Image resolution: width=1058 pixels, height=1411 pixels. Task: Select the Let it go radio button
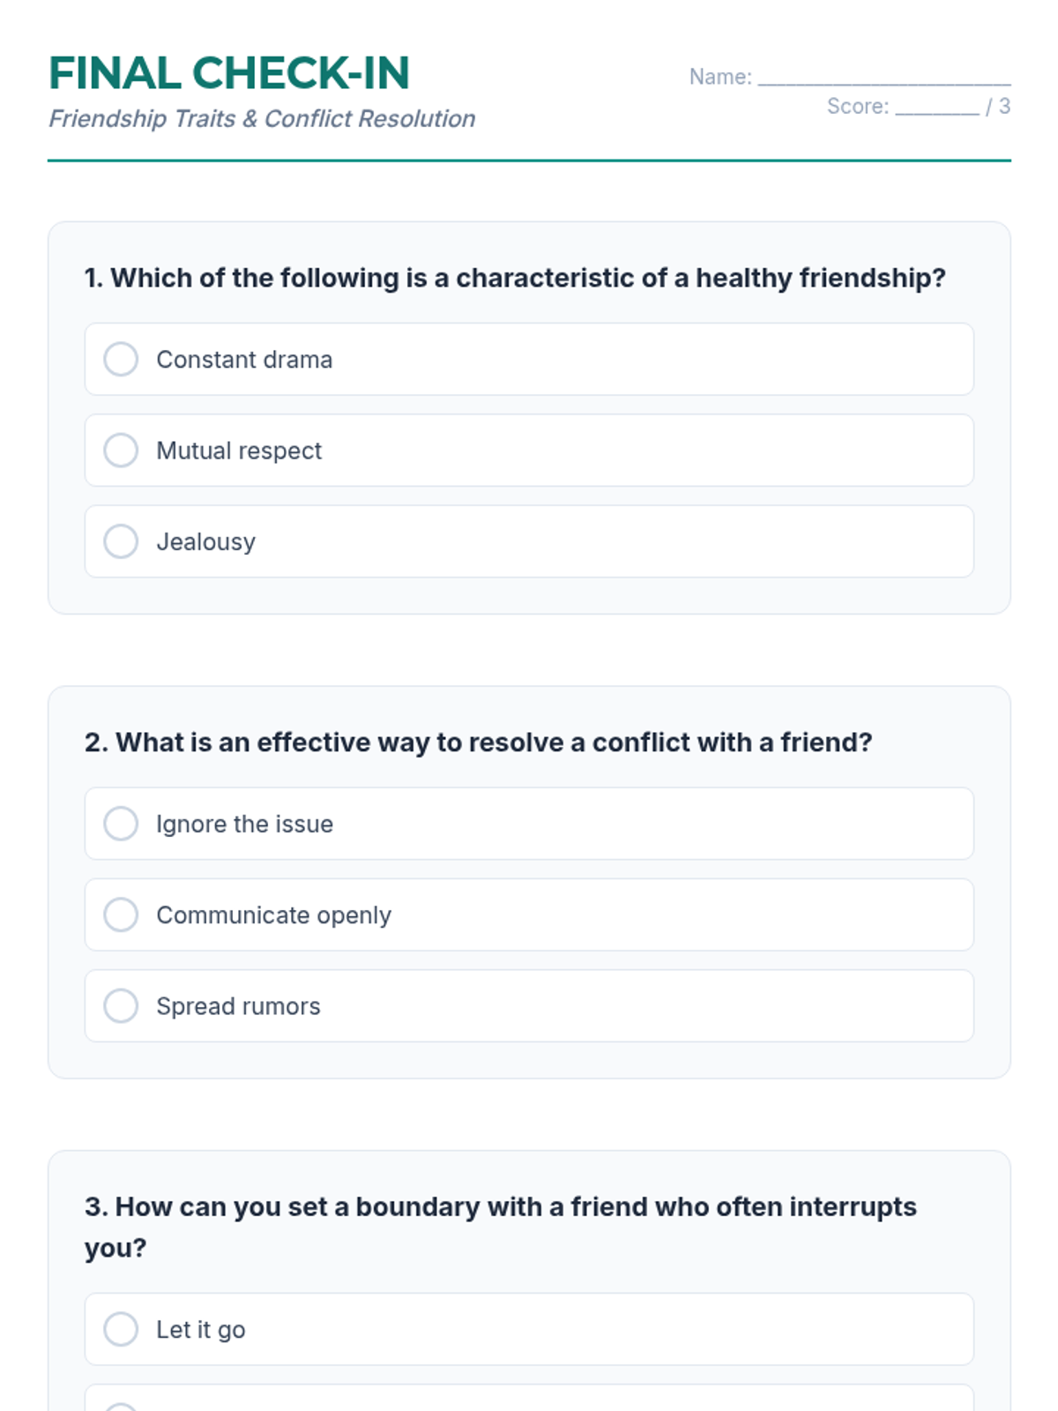click(121, 1329)
